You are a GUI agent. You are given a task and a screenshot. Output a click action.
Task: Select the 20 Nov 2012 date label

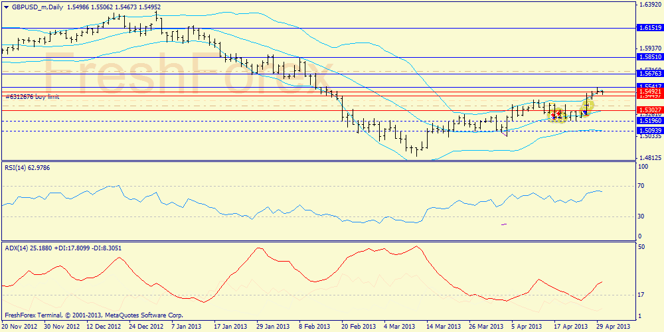click(x=19, y=327)
